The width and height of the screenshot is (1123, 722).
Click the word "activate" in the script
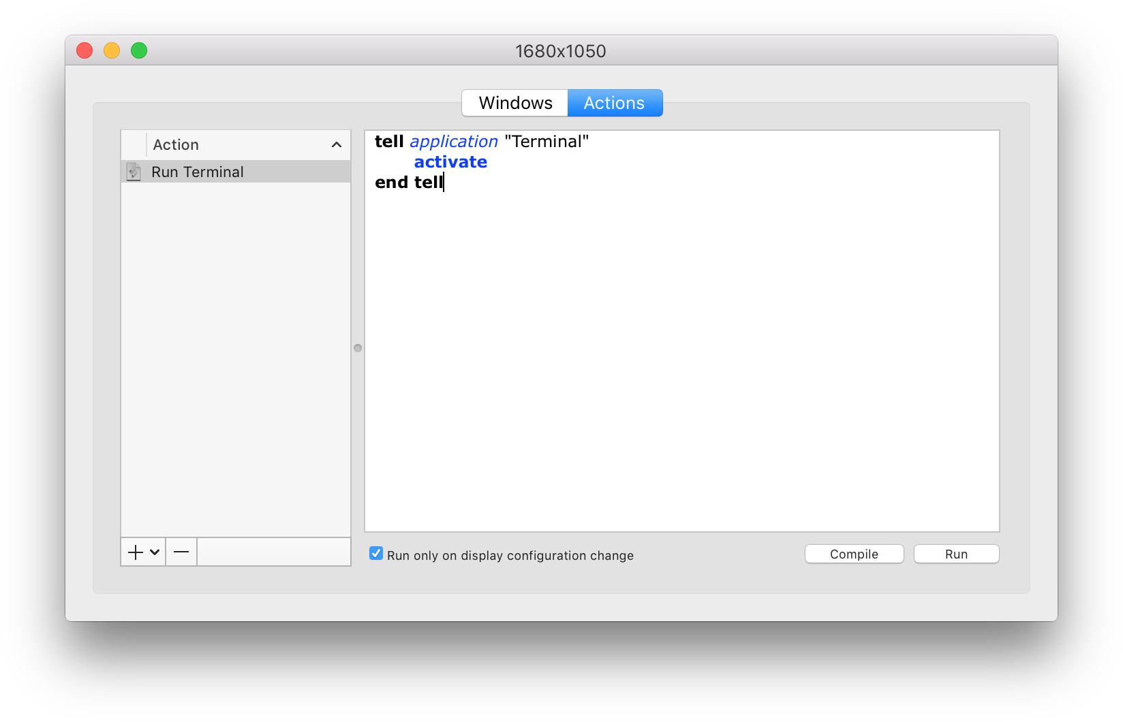point(450,161)
